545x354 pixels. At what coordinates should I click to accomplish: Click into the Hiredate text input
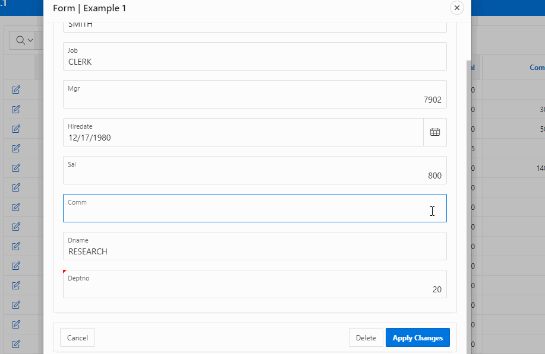242,138
